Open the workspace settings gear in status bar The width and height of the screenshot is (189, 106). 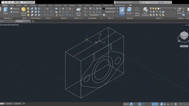pyautogui.click(x=176, y=104)
